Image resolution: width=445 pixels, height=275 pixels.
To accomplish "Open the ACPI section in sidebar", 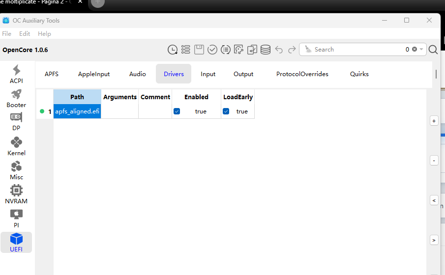I will click(16, 74).
